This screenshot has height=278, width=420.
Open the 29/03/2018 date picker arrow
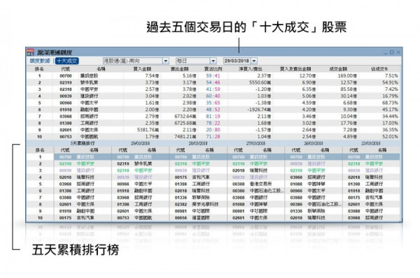(x=254, y=61)
